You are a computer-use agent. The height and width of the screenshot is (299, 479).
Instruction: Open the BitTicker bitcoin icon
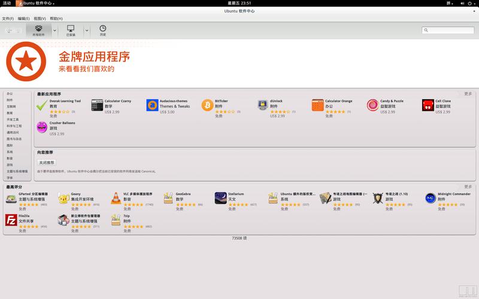207,105
